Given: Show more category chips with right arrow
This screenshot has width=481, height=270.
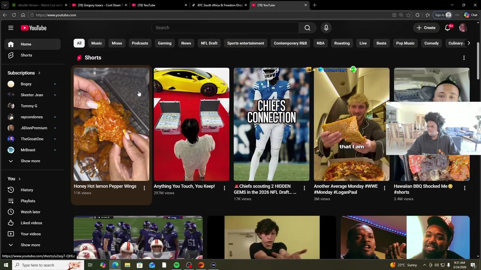Looking at the screenshot, I should pos(469,43).
